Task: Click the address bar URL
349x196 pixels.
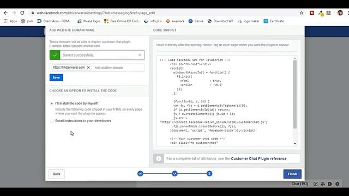Action: click(96, 13)
